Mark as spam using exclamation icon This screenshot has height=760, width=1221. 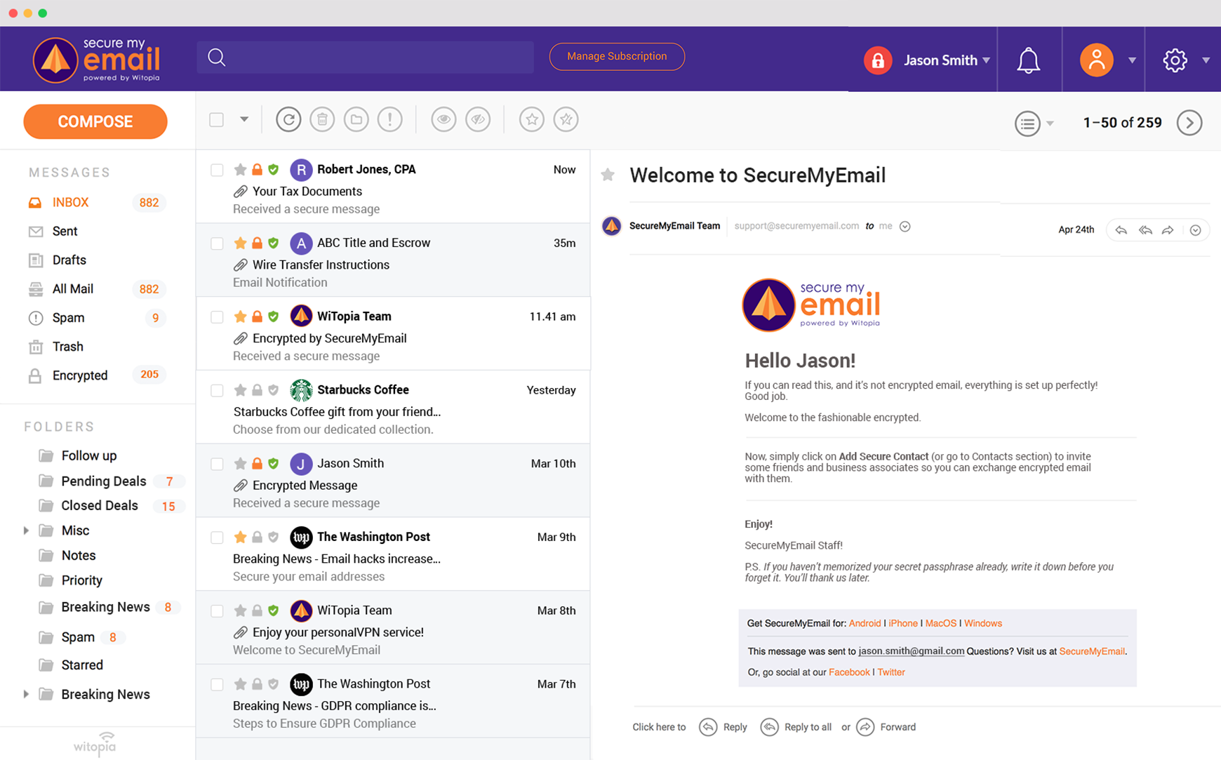(389, 120)
